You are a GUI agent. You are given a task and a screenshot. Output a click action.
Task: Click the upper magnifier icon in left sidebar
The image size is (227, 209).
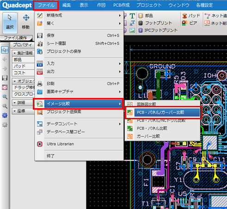pos(5,97)
